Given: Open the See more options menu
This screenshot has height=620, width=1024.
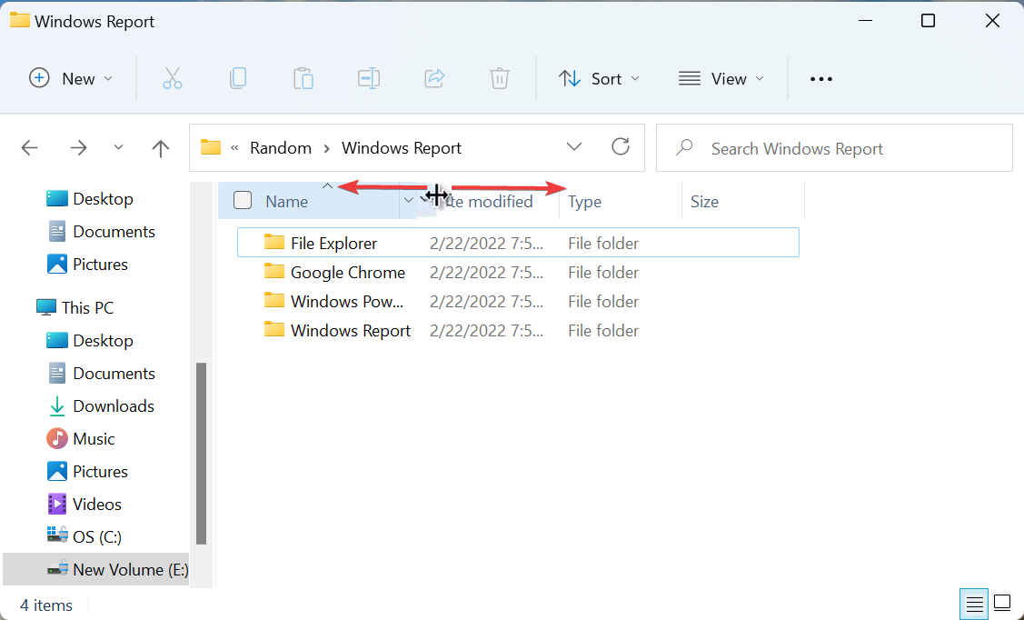Looking at the screenshot, I should [x=820, y=78].
